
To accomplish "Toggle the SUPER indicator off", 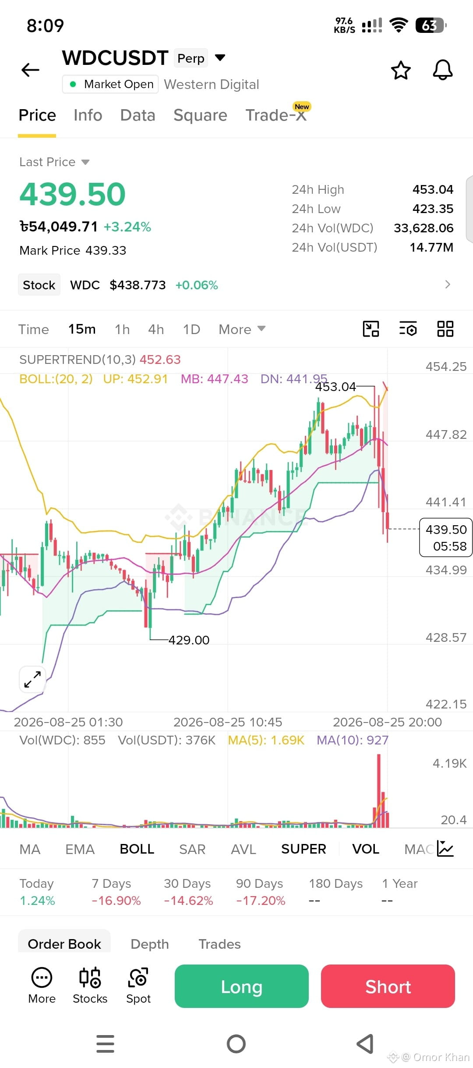I will click(x=304, y=849).
